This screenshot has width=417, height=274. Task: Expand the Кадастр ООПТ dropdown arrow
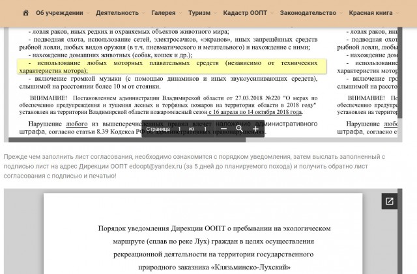(x=272, y=13)
